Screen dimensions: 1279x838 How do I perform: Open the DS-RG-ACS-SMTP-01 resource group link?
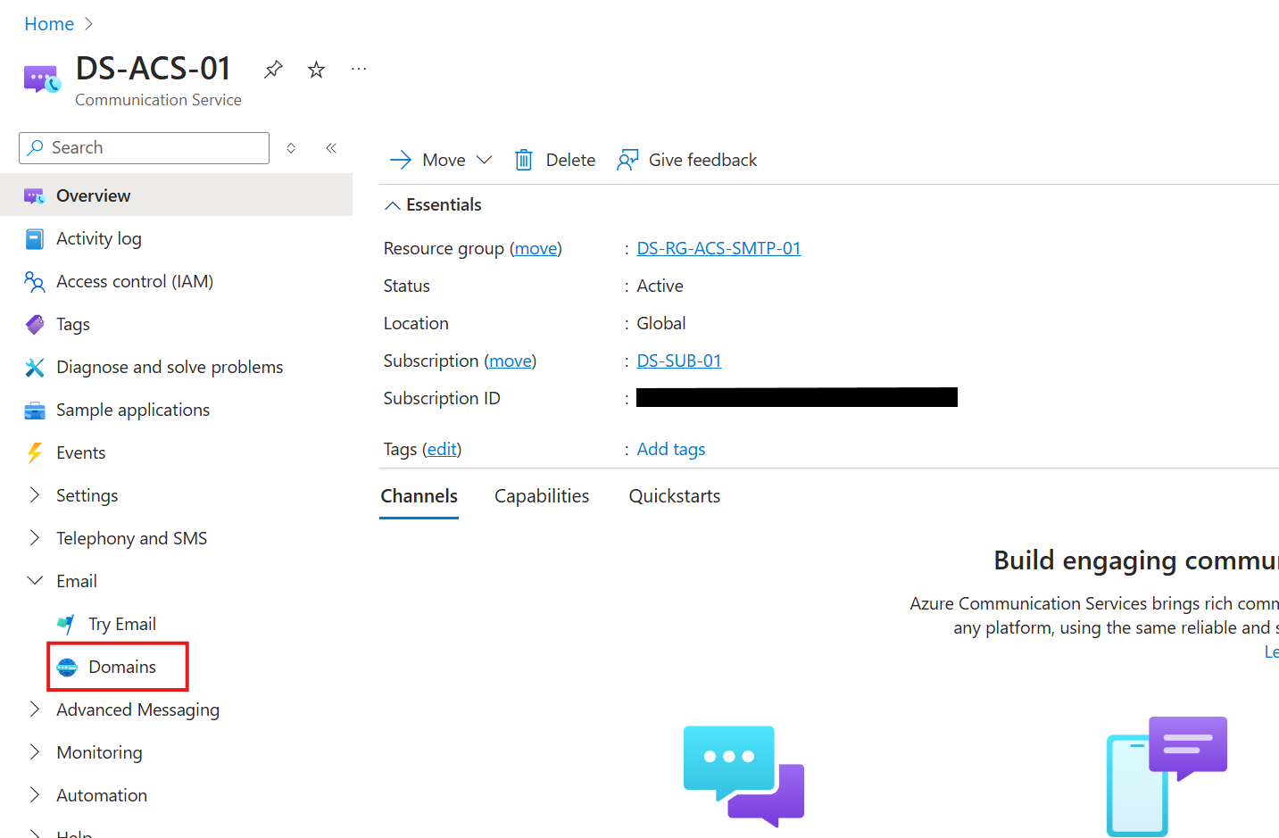[x=718, y=248]
